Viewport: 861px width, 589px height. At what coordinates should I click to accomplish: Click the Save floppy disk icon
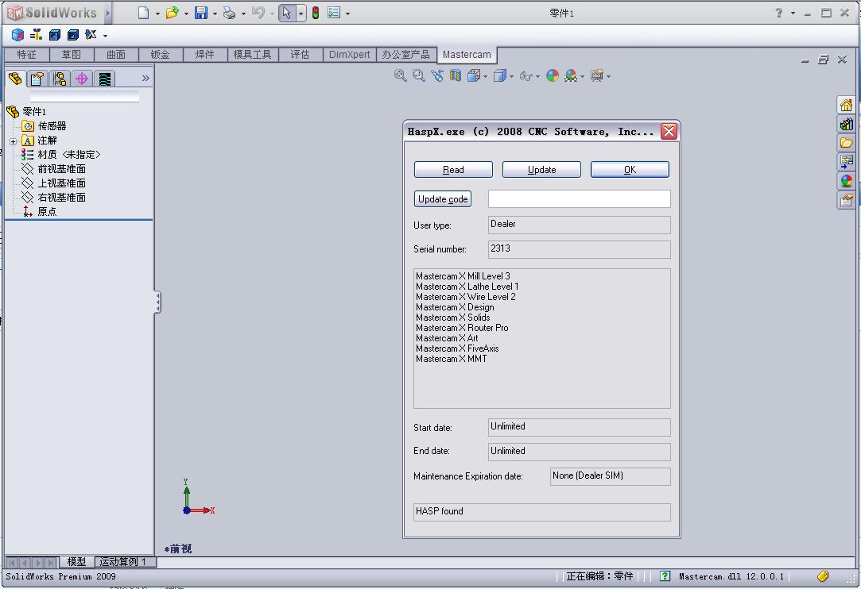[x=201, y=13]
